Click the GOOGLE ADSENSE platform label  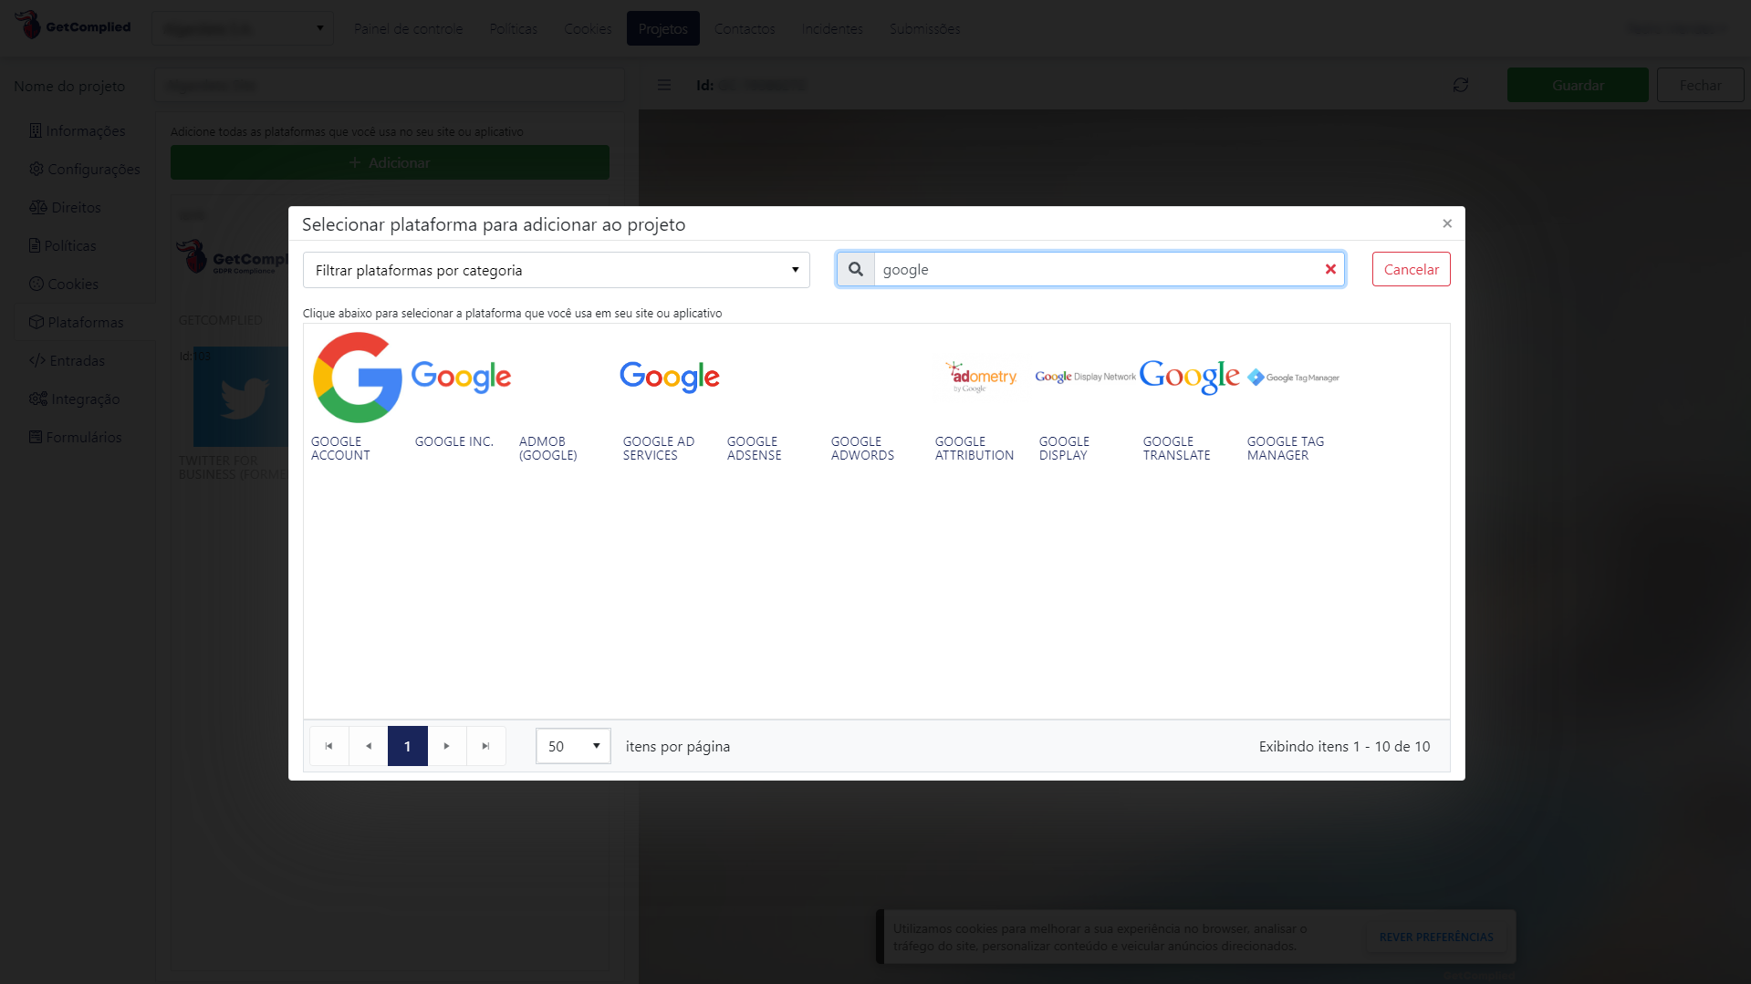pos(754,448)
